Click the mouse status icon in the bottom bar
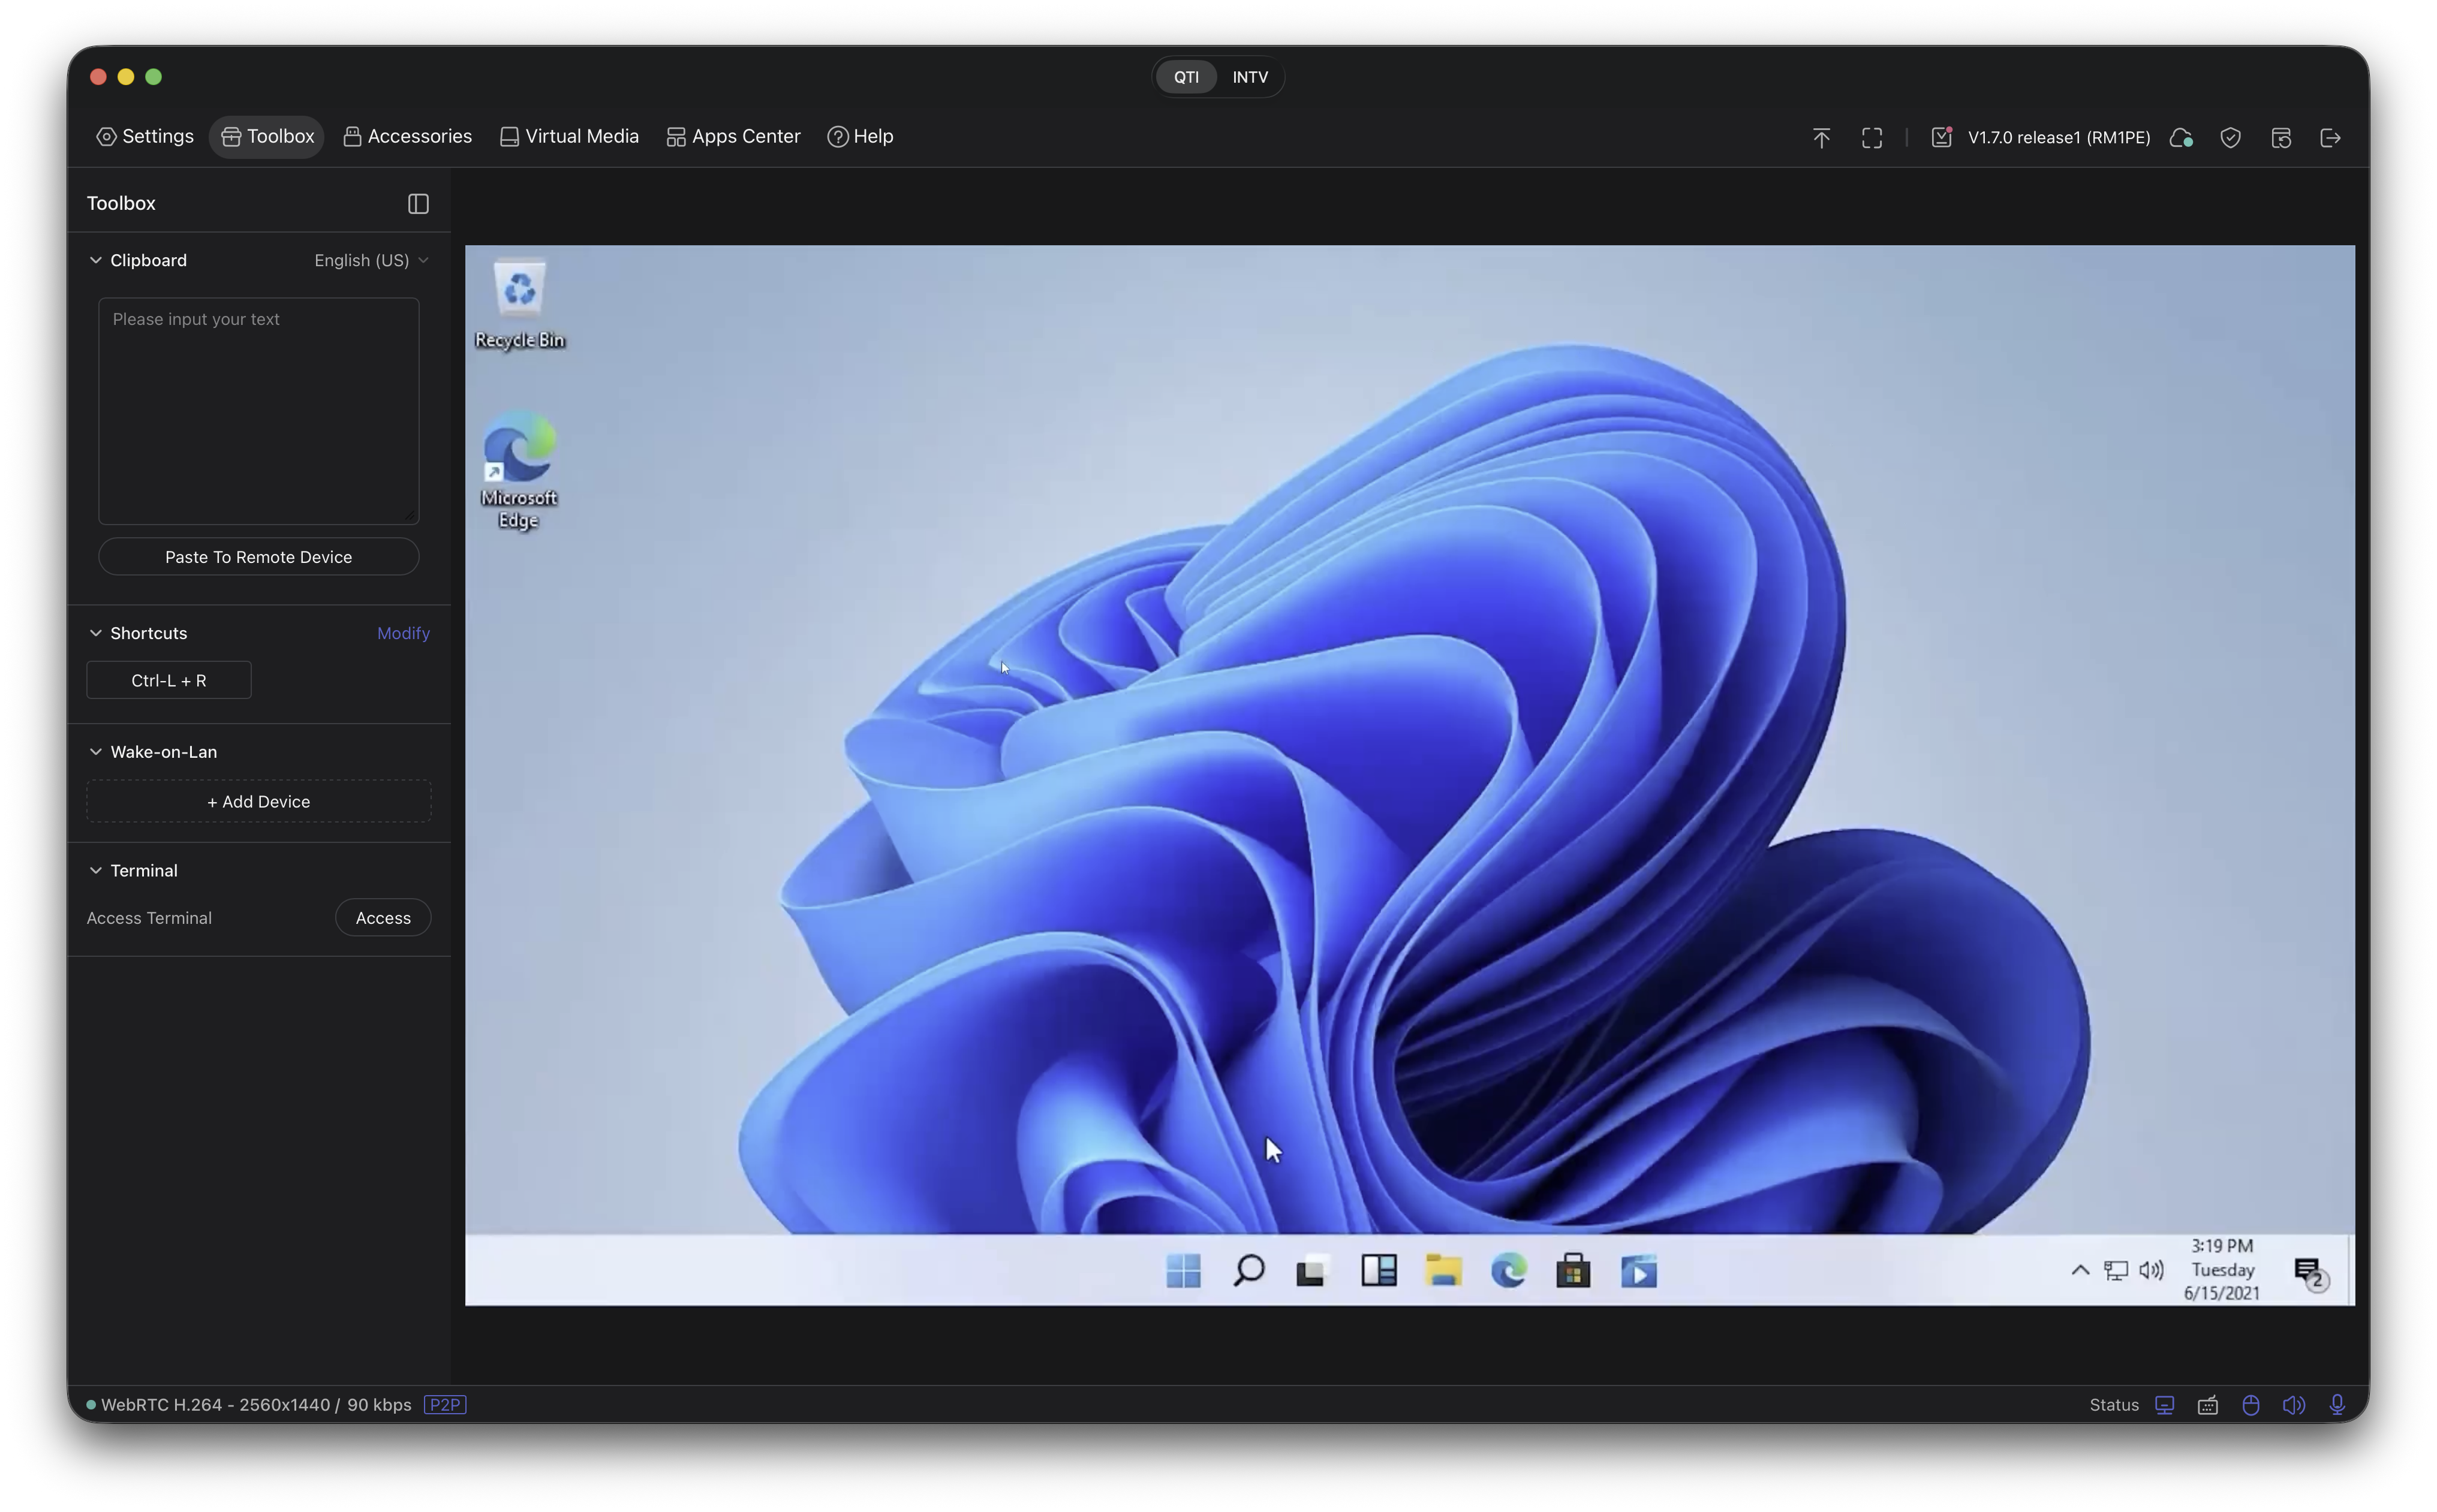The height and width of the screenshot is (1512, 2437). [2250, 1405]
